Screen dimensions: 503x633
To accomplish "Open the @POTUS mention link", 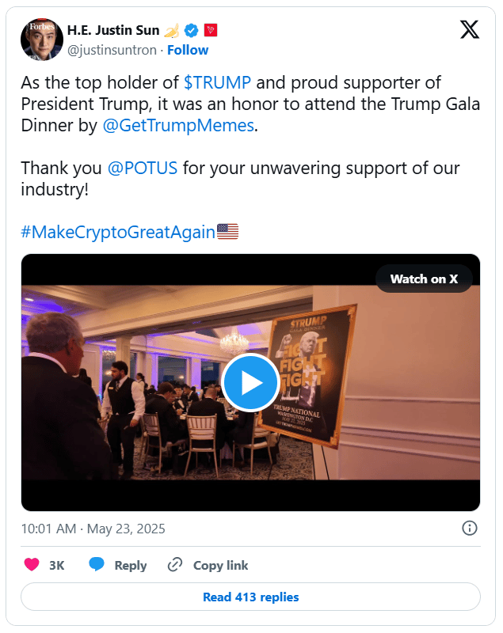I will (x=143, y=168).
